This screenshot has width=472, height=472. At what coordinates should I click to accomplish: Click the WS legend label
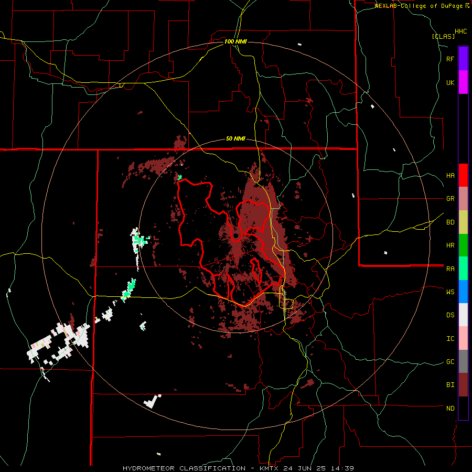click(x=450, y=292)
